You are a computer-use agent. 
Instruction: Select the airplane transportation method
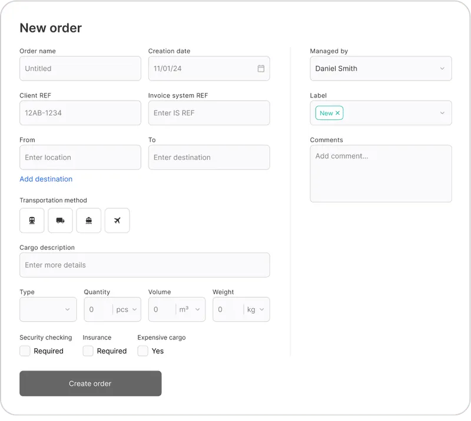click(x=117, y=220)
